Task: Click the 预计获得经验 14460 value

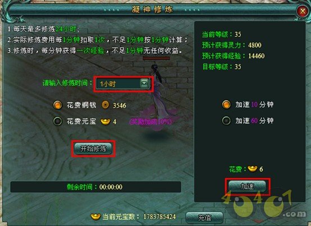Action: (x=256, y=56)
